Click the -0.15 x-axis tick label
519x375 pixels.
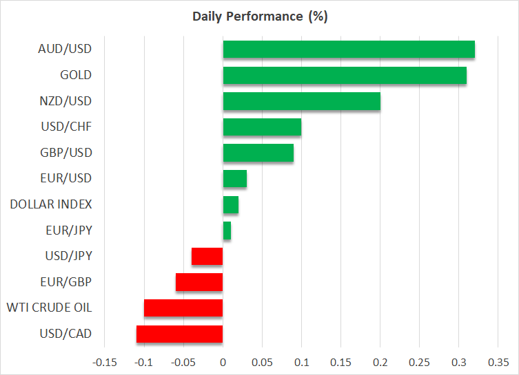(104, 361)
